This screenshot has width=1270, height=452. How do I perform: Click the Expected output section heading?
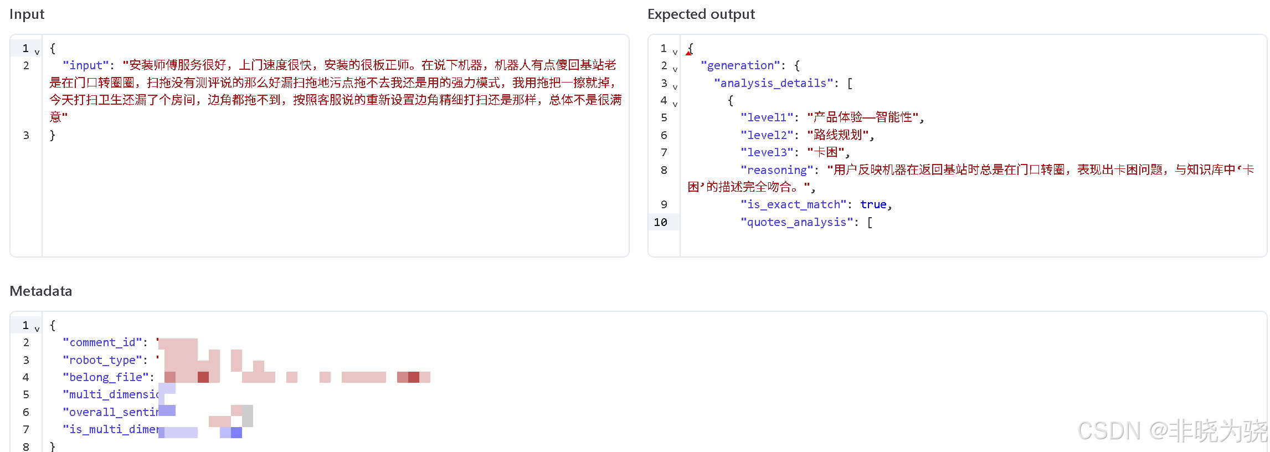(701, 14)
